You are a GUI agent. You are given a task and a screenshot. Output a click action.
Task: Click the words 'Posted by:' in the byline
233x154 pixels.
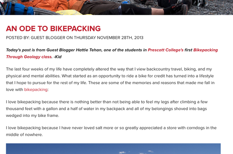pos(18,37)
